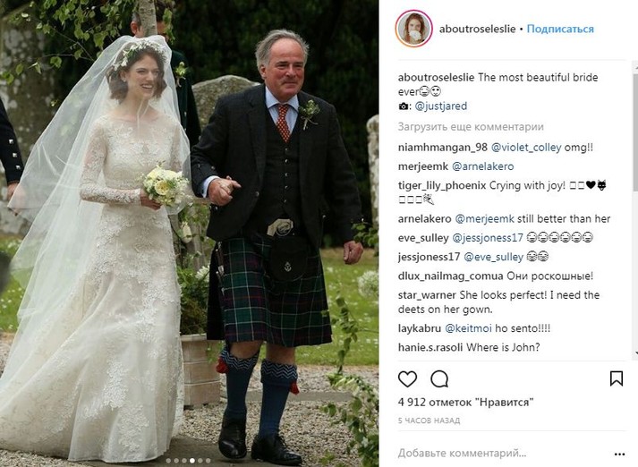Select the highlighted third carousel dot

coord(193,461)
